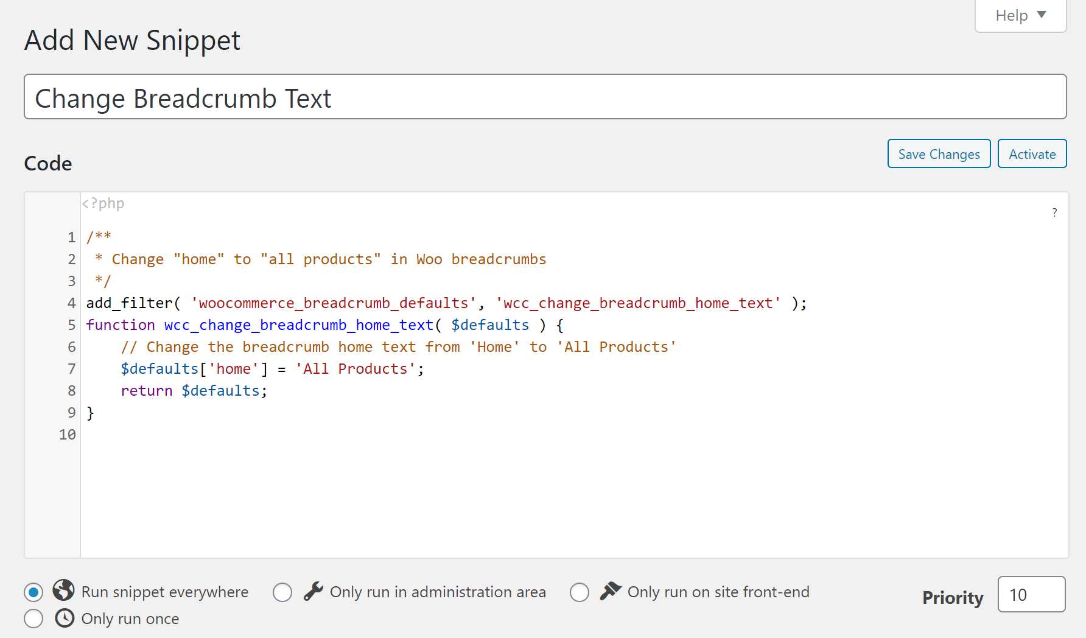
Task: Click line number 4 in the gutter
Action: [x=71, y=303]
